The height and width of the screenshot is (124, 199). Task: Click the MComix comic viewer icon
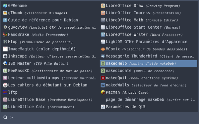point(103,49)
